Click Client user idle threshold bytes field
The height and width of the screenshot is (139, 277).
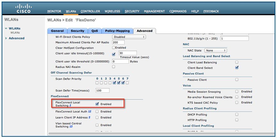[x=120, y=62]
